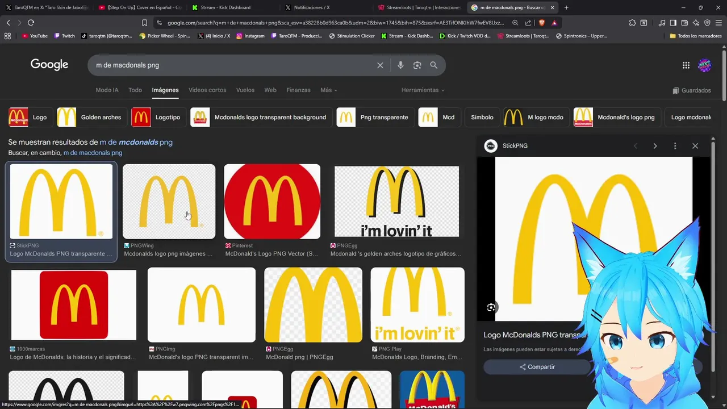The image size is (727, 409).
Task: Open the Todos los marcadores folder
Action: (x=695, y=36)
